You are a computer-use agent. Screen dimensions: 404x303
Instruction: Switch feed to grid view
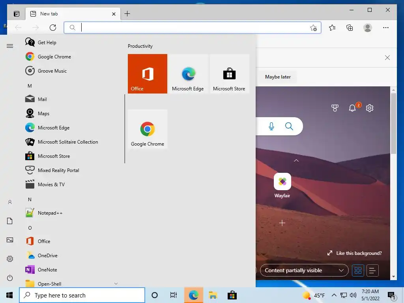coord(358,271)
